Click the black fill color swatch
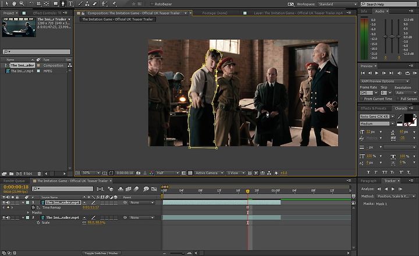The width and height of the screenshot is (419, 256). [409, 118]
